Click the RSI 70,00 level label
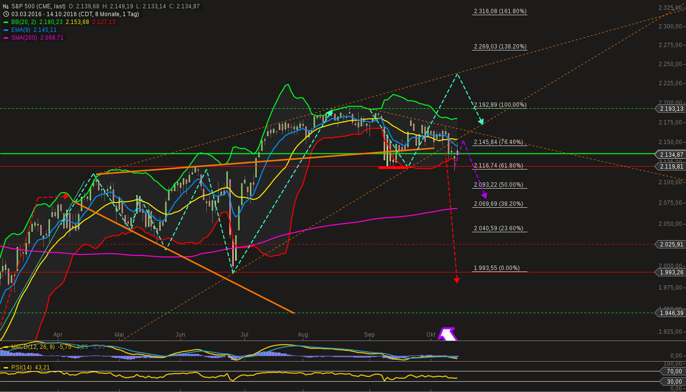The width and height of the screenshot is (686, 392). (674, 372)
